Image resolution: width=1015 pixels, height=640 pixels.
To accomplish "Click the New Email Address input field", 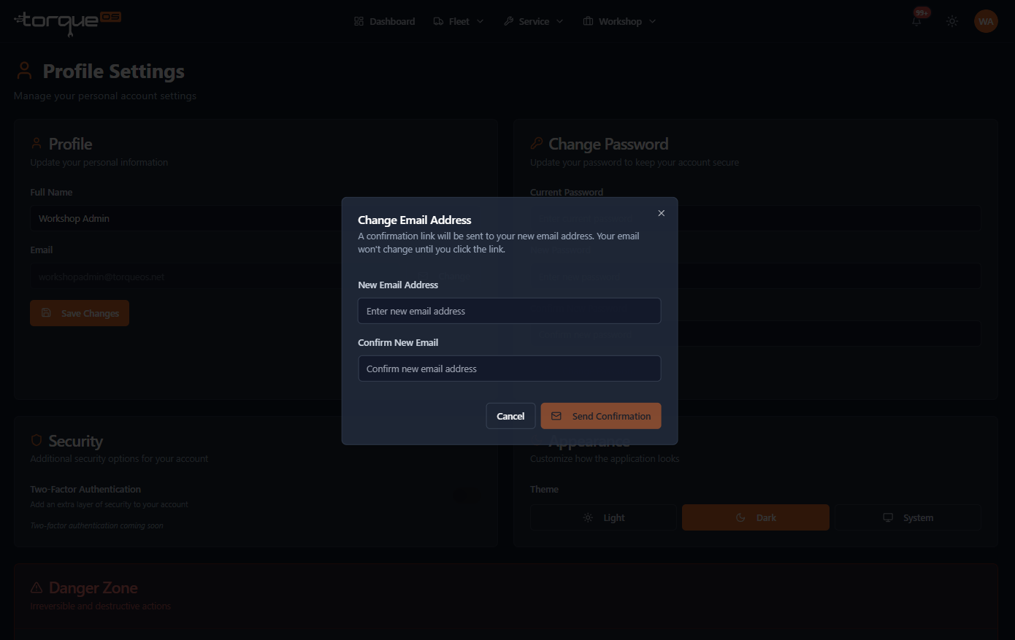I will pos(509,311).
